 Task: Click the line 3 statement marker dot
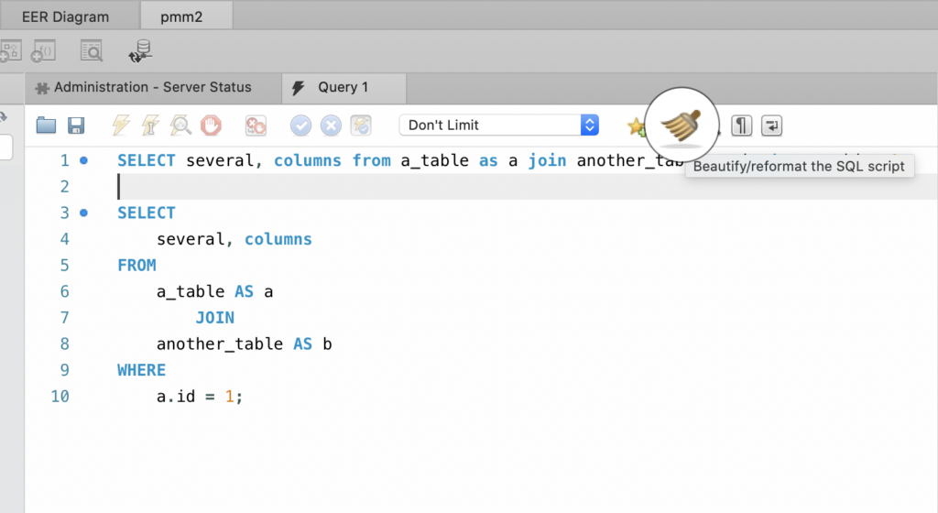tap(83, 213)
